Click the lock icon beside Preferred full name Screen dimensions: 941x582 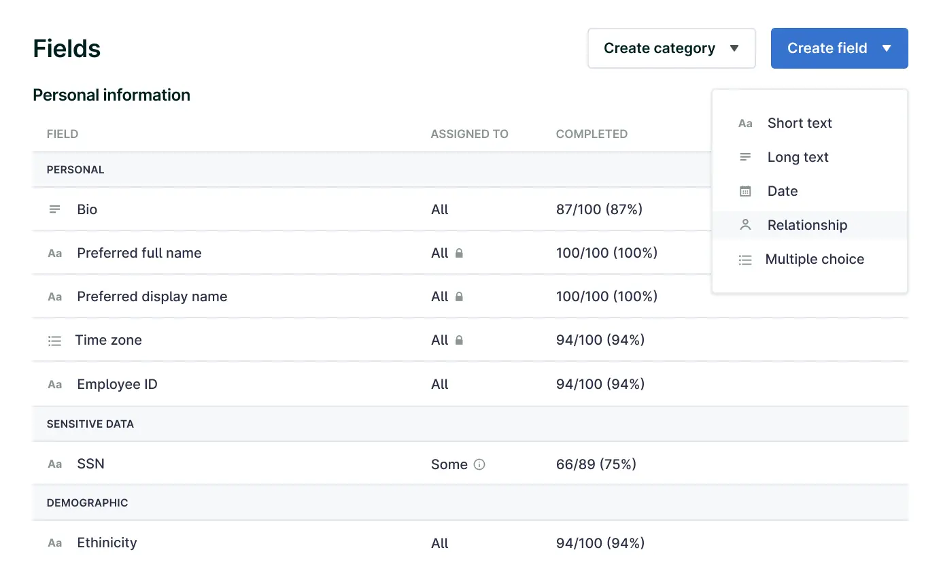pos(459,254)
